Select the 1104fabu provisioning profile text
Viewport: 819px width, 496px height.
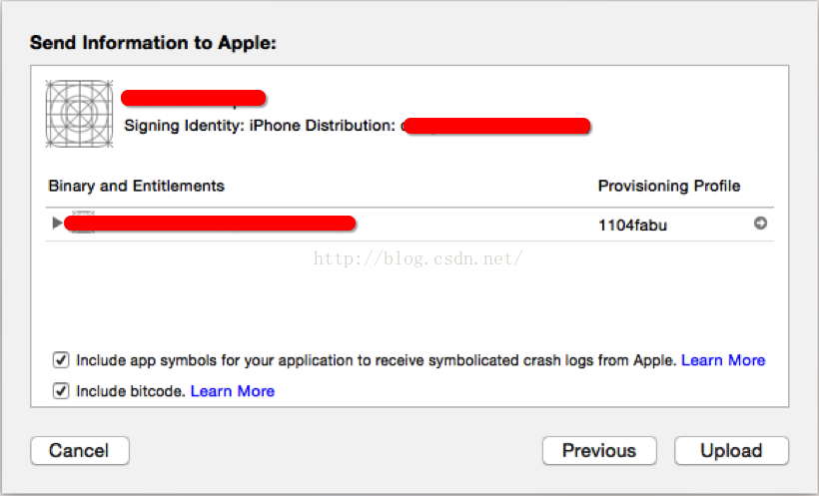[632, 225]
